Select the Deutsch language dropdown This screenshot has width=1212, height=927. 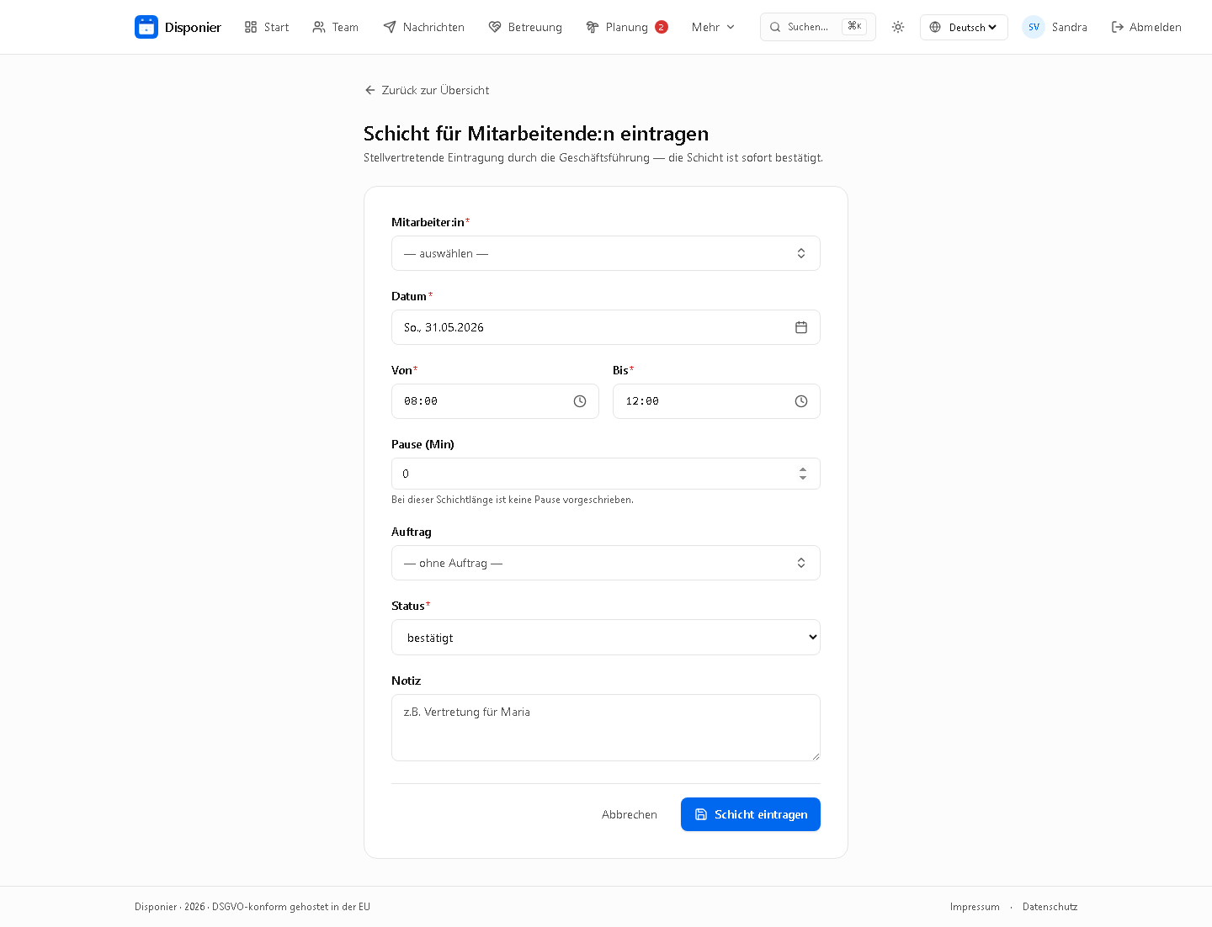click(964, 27)
